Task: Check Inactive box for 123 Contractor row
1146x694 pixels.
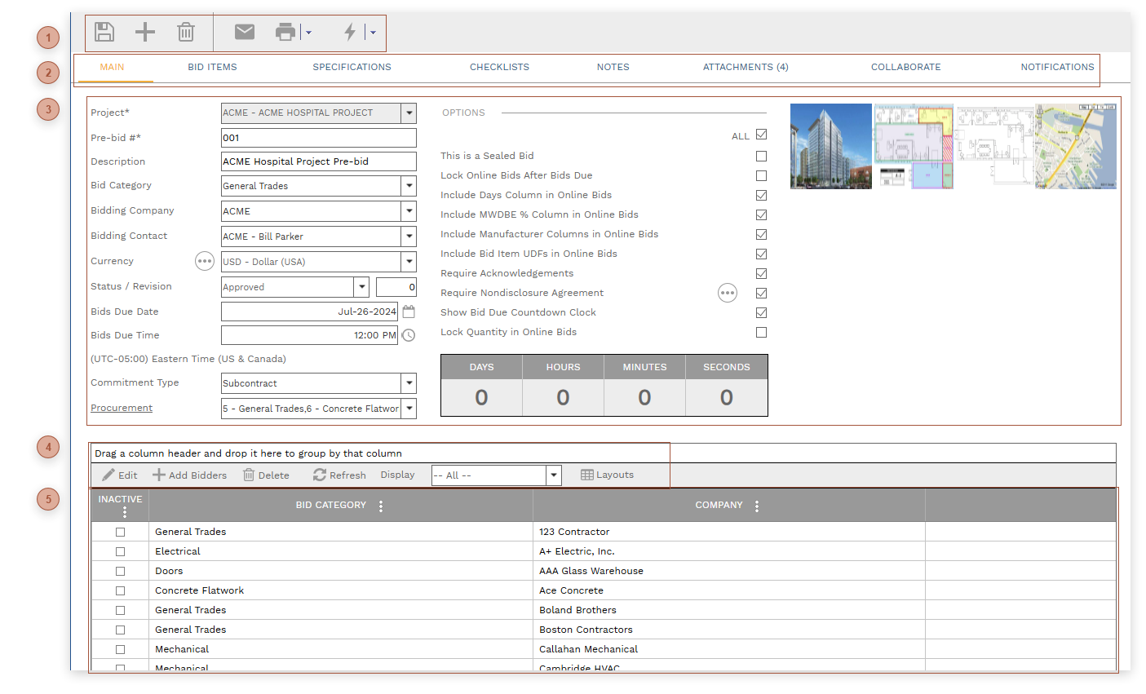Action: click(120, 532)
